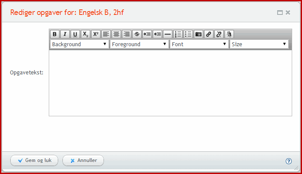Center align the text
The height and width of the screenshot is (174, 302).
click(x=116, y=34)
